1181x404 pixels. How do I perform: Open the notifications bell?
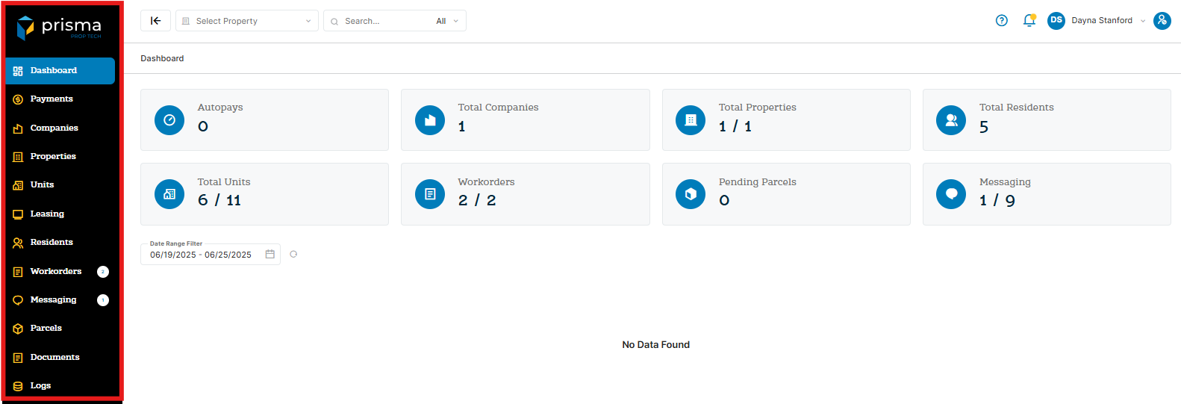coord(1029,21)
